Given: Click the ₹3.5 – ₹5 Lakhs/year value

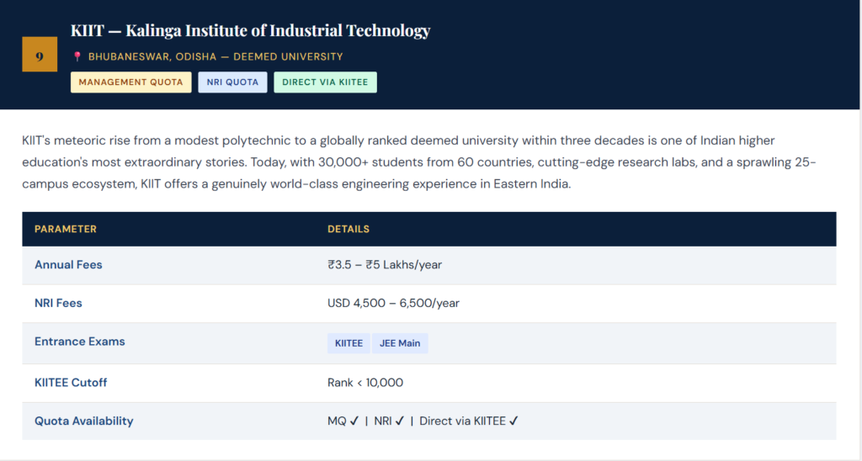Looking at the screenshot, I should [385, 265].
